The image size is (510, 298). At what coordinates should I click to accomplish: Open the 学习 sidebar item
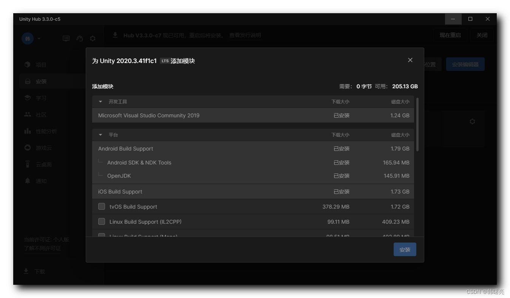(53, 98)
